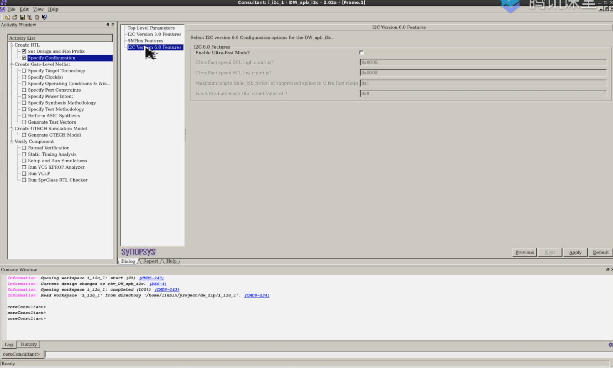613x368 pixels.
Task: Minimize the inner Frame.1 window
Action: coord(601,8)
